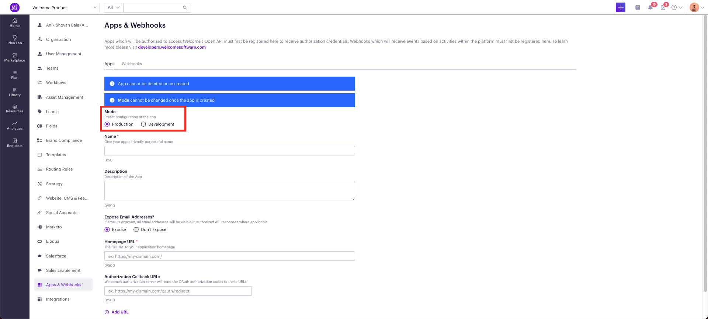Click the Add URL button
Screen dimensions: 708x319
coord(117,312)
